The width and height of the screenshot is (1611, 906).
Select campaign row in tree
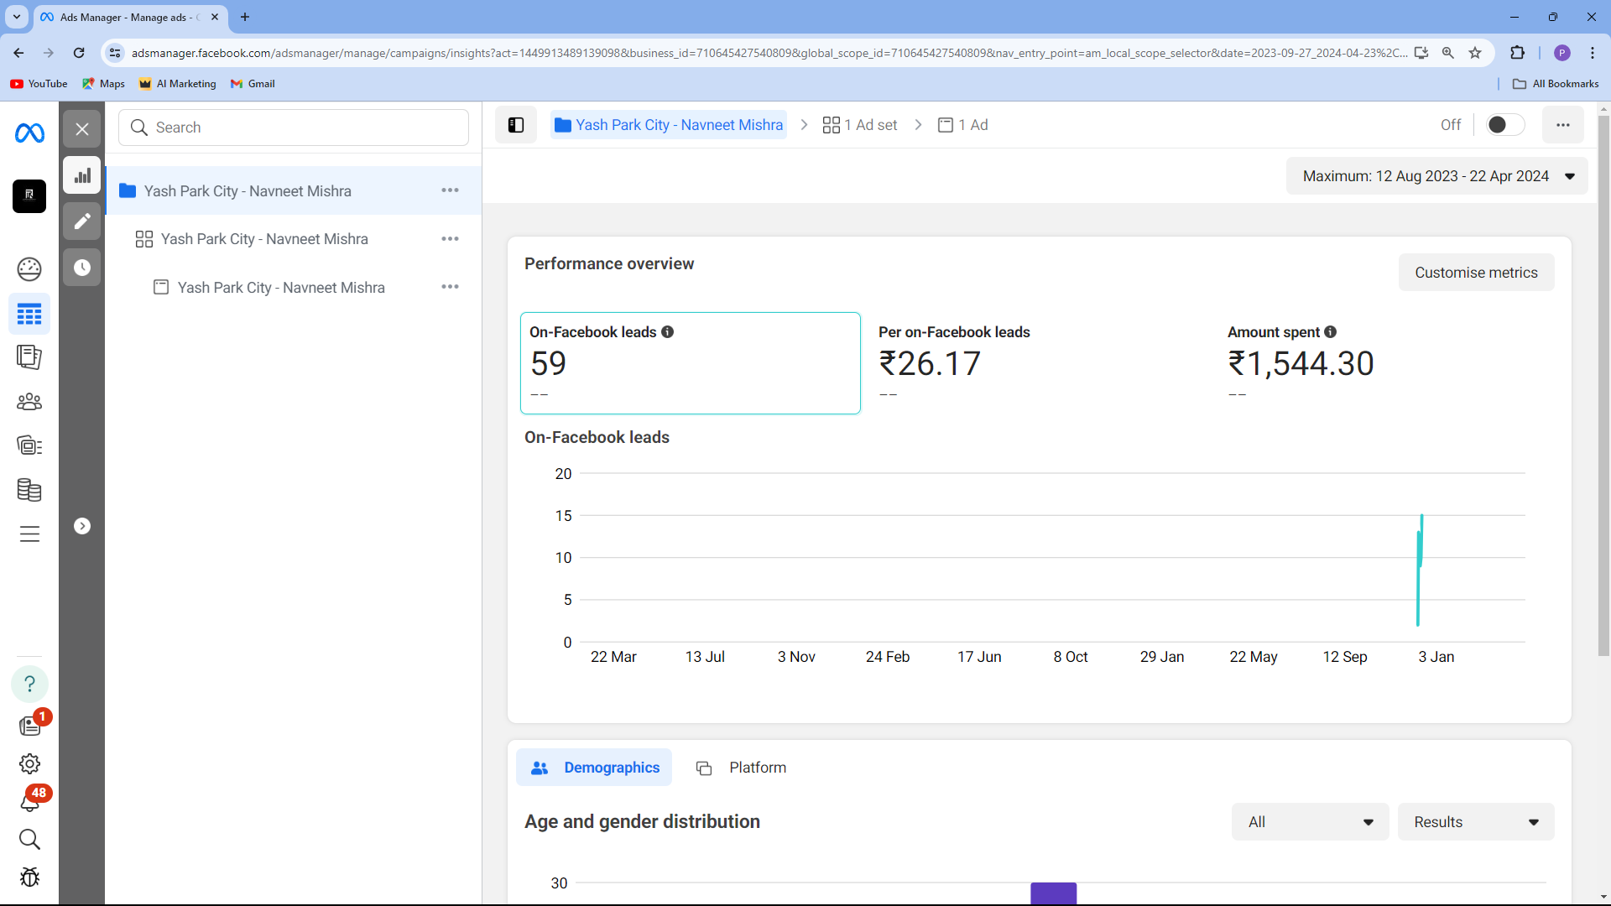294,190
